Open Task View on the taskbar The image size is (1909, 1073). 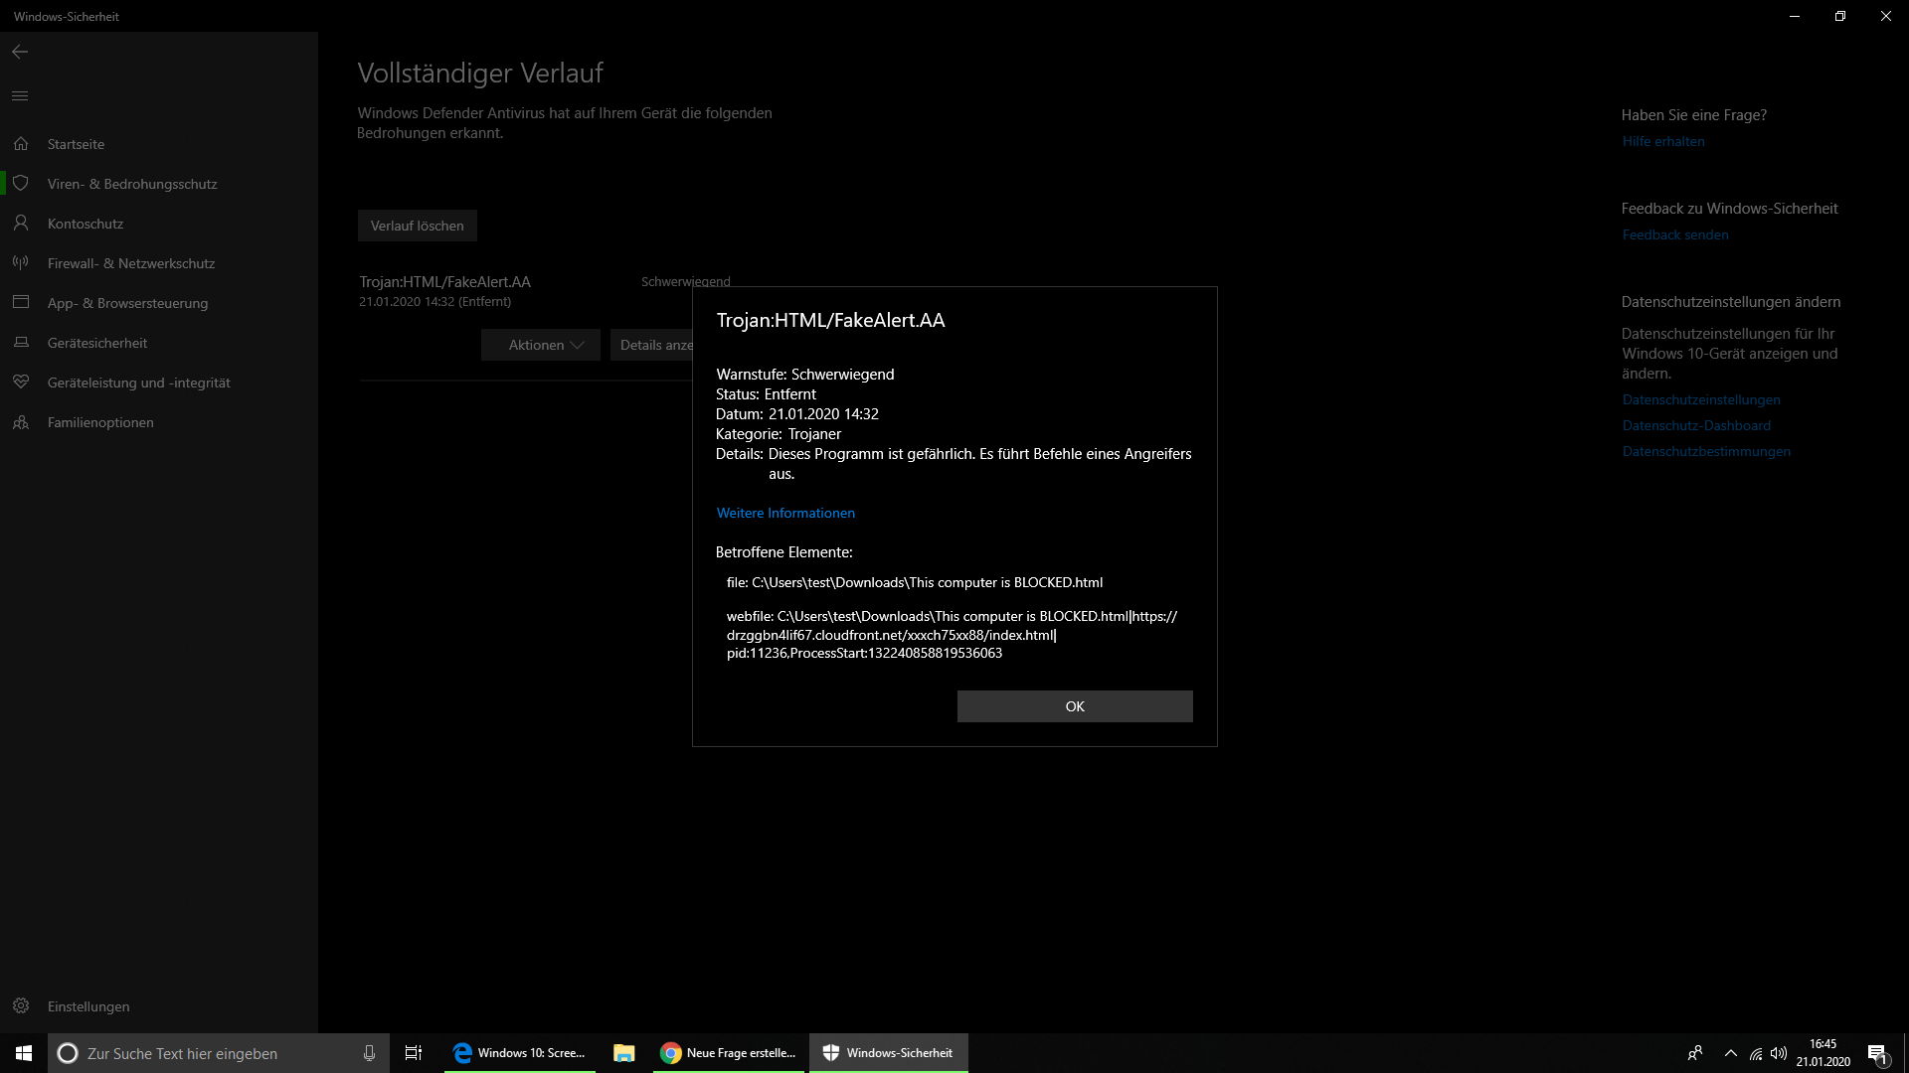click(x=414, y=1053)
